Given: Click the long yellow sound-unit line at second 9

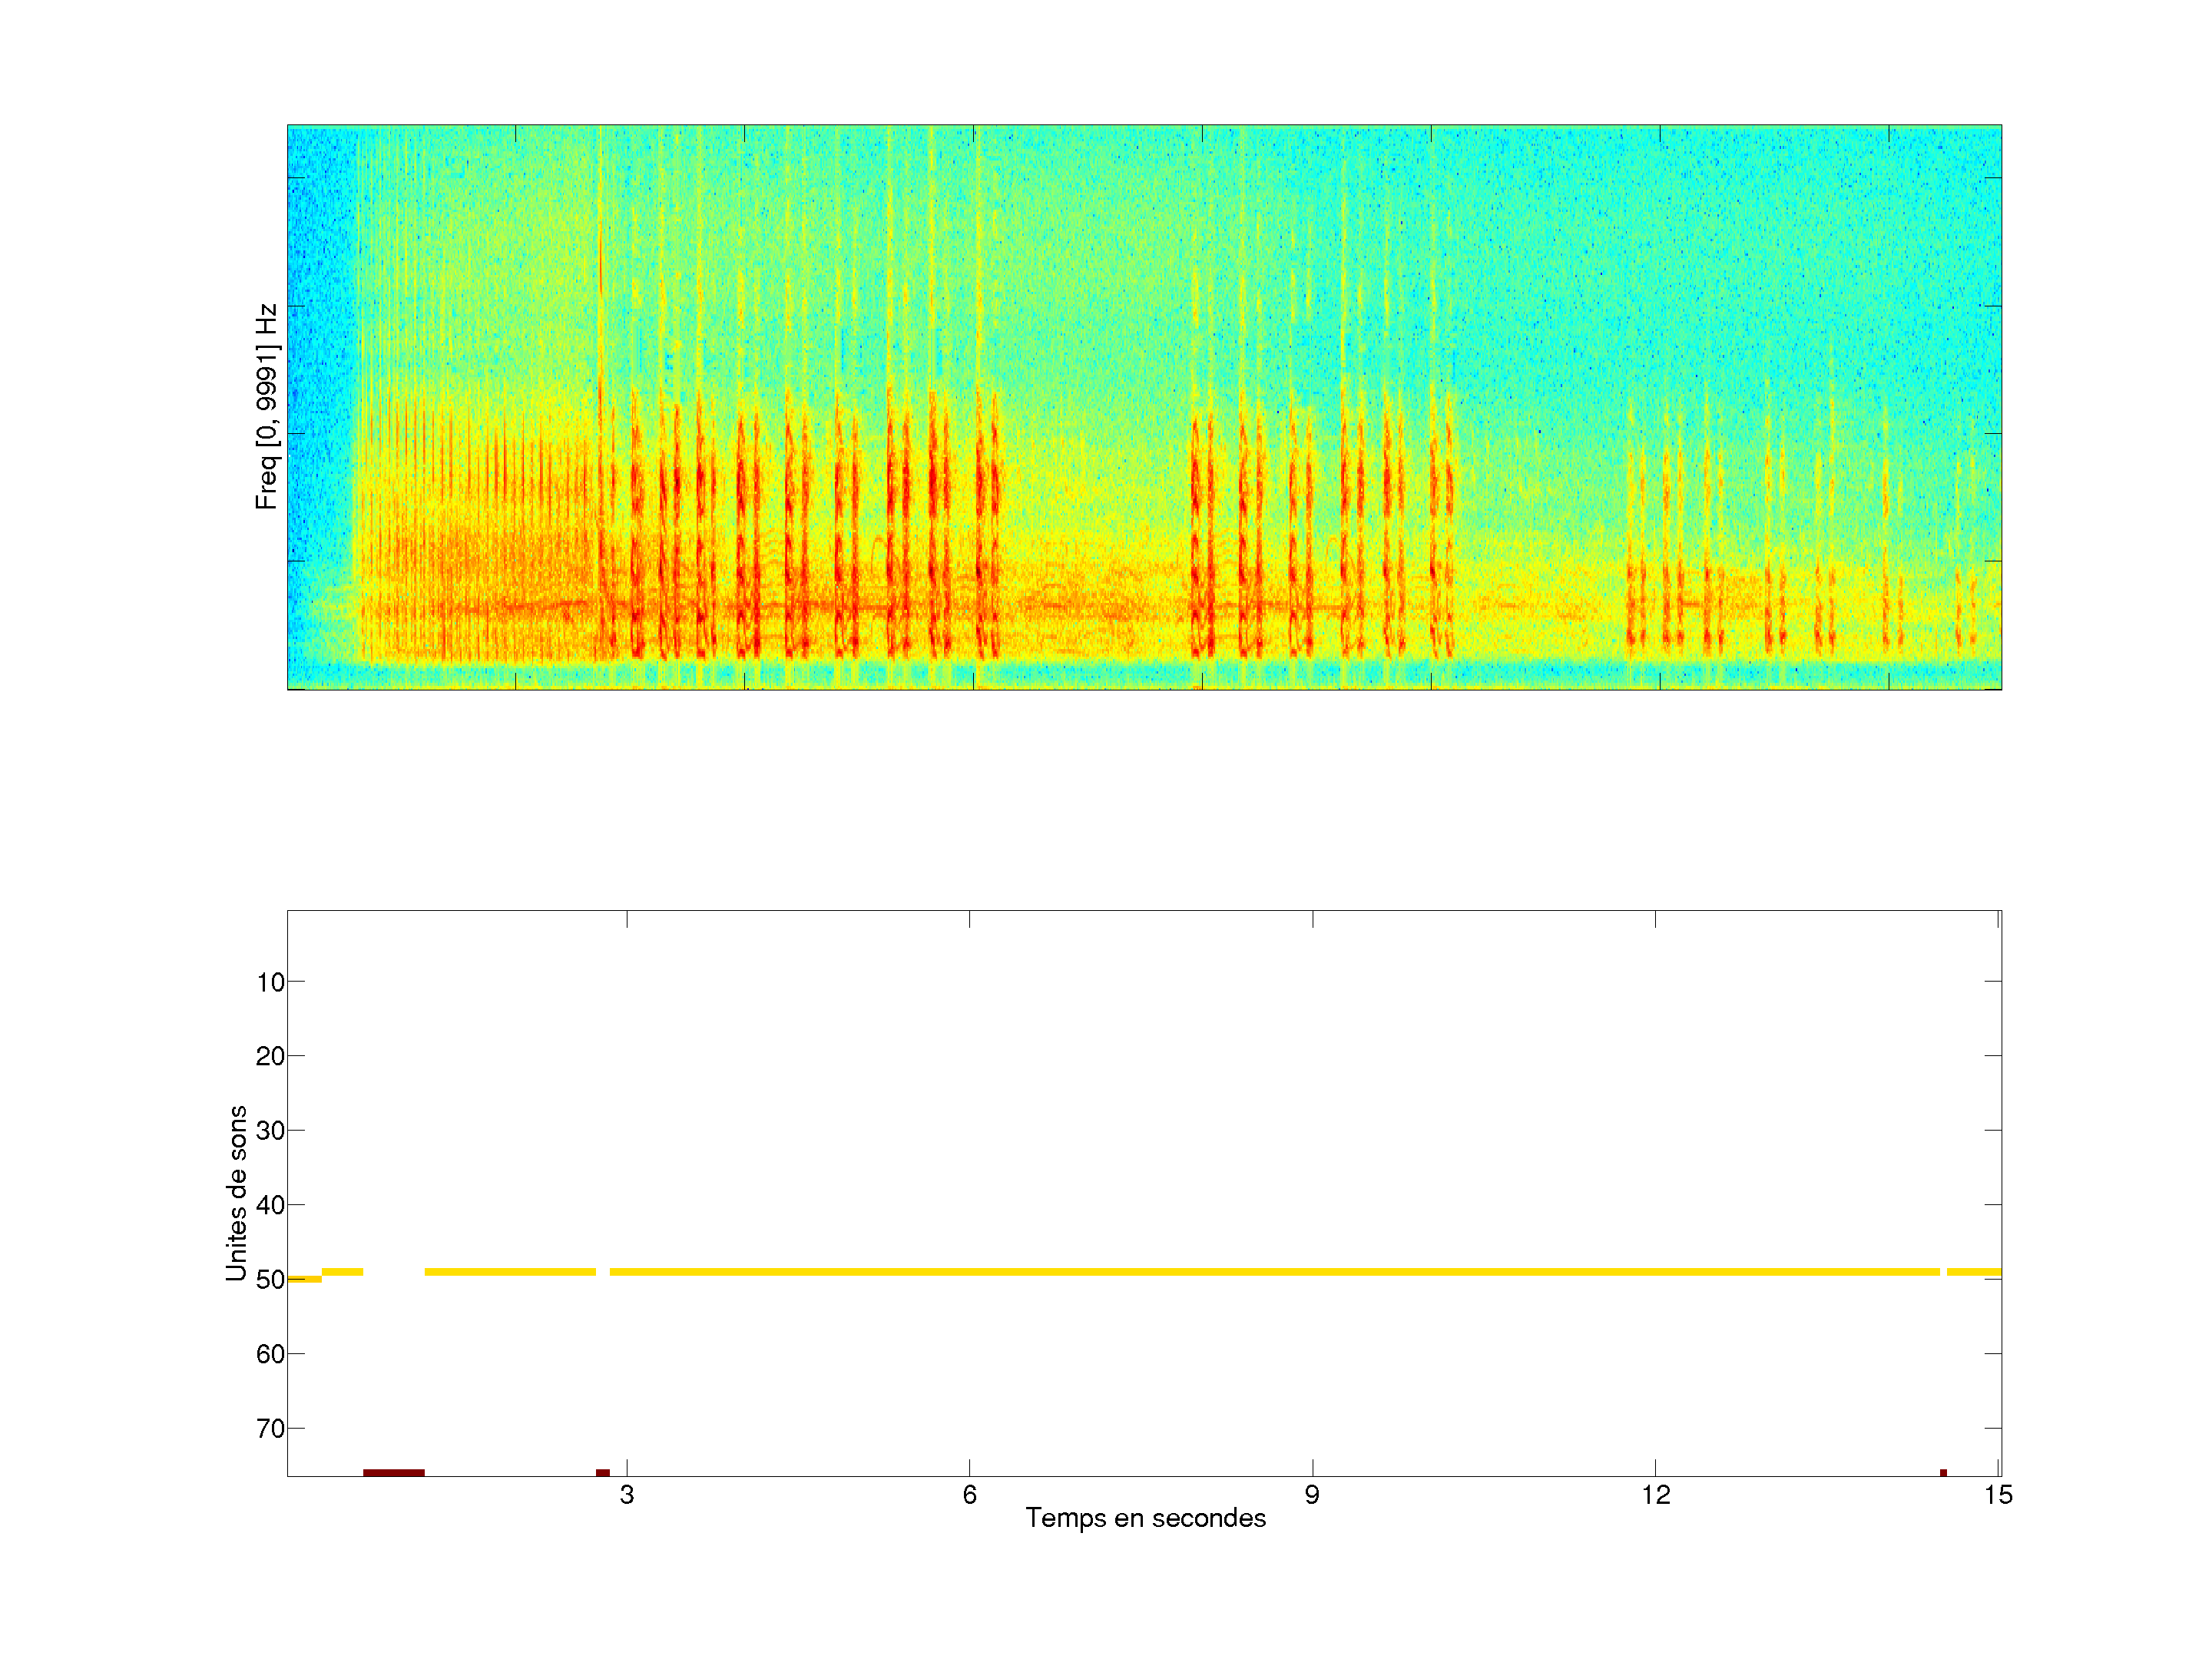Looking at the screenshot, I should click(x=1312, y=1272).
